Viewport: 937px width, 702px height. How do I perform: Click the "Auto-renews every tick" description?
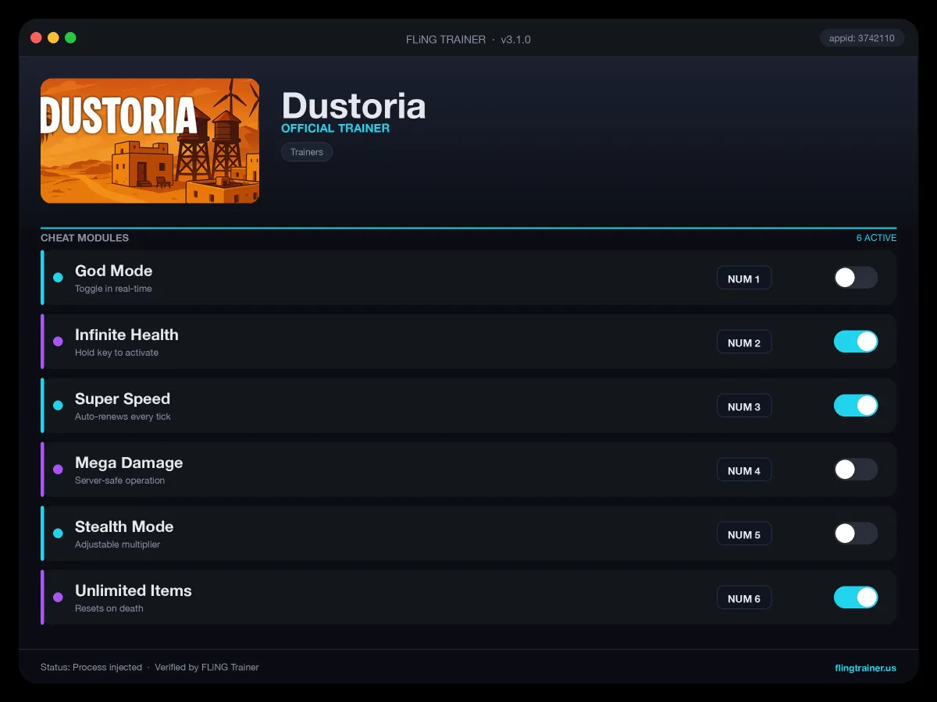click(x=123, y=417)
